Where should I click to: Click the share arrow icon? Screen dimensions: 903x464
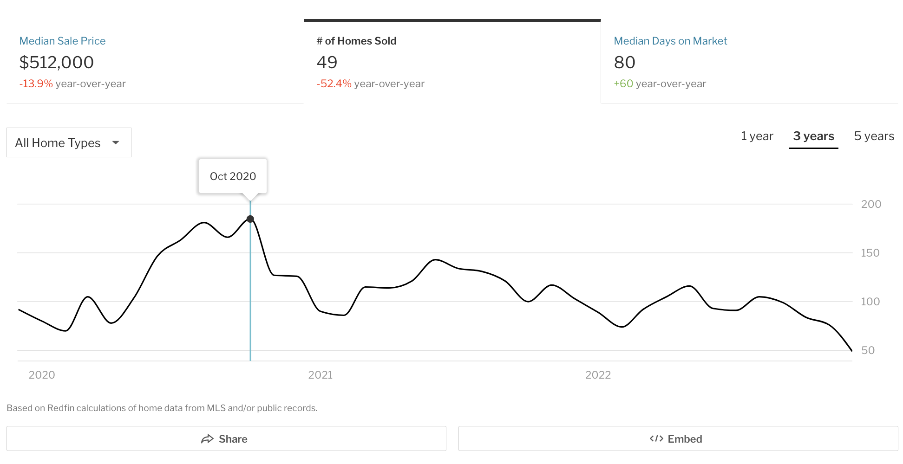207,439
